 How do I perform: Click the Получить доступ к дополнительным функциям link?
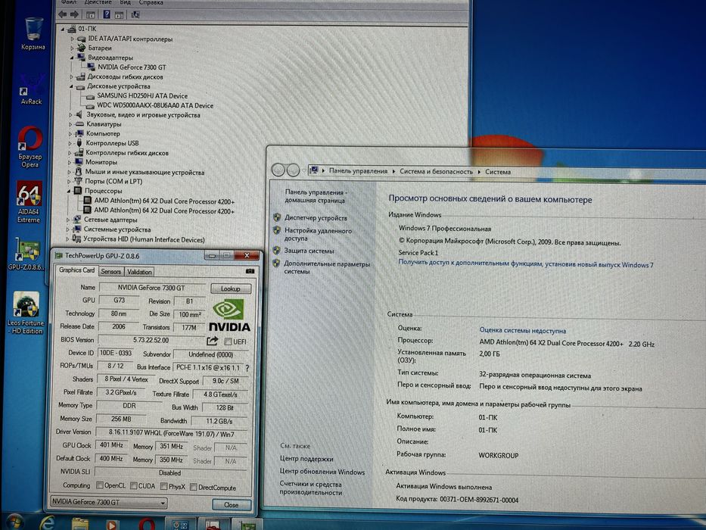point(526,263)
